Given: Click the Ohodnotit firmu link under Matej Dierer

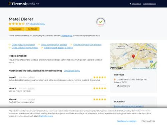Looking at the screenshot, I should pyautogui.click(x=37, y=24).
